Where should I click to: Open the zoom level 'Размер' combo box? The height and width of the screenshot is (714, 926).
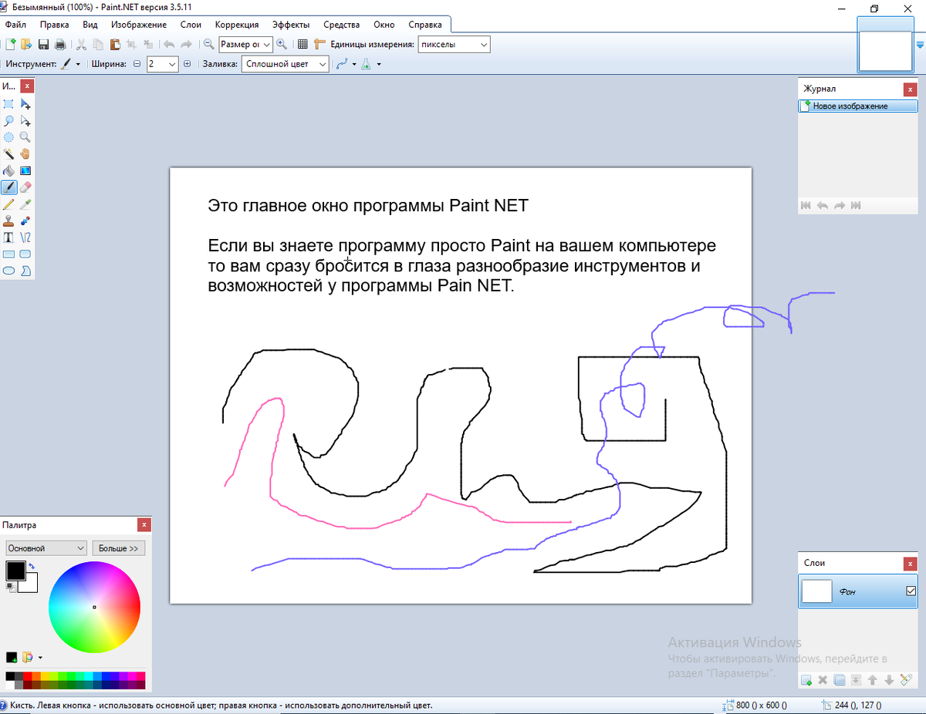click(245, 45)
